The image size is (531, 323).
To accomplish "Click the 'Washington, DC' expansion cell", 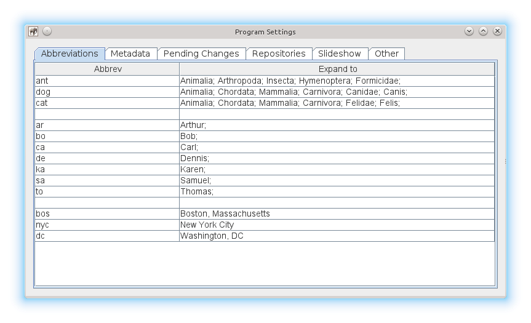I will pyautogui.click(x=337, y=236).
